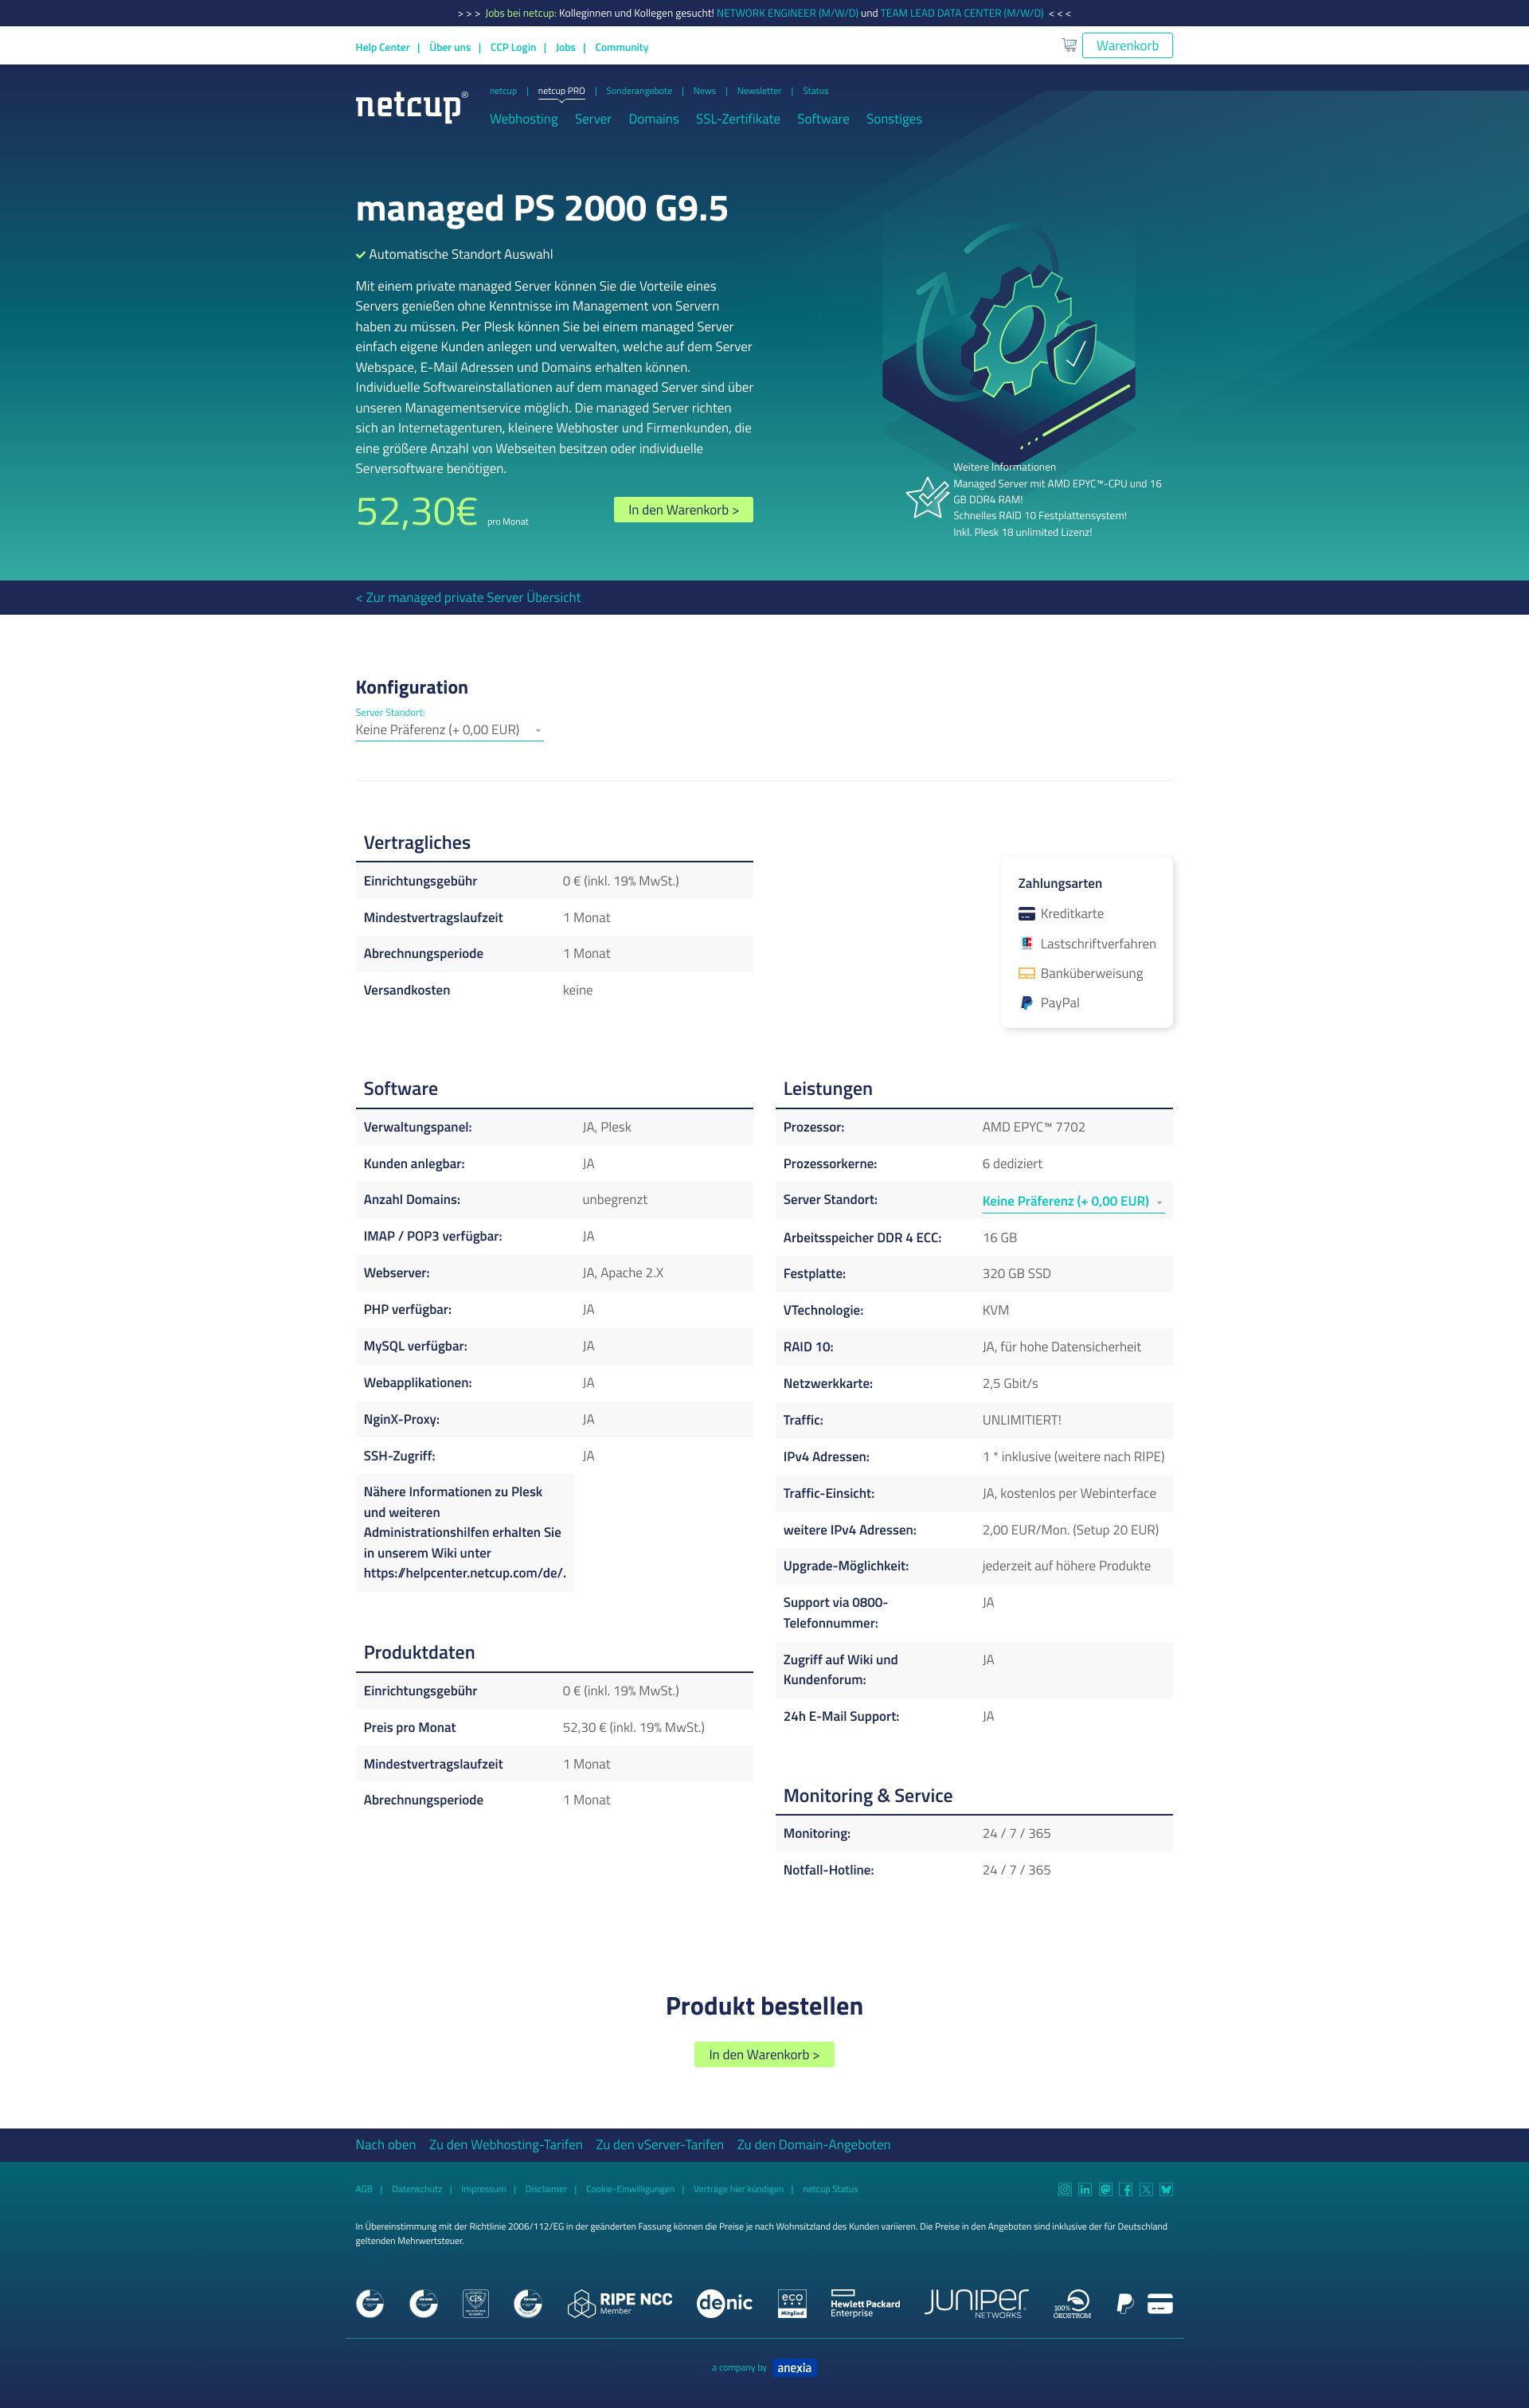The width and height of the screenshot is (1529, 2408).
Task: Click the Lastschriftverfahren payment icon
Action: (x=1026, y=943)
